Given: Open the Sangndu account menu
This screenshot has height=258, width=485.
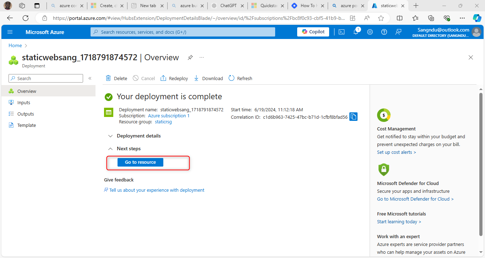Looking at the screenshot, I should point(447,32).
